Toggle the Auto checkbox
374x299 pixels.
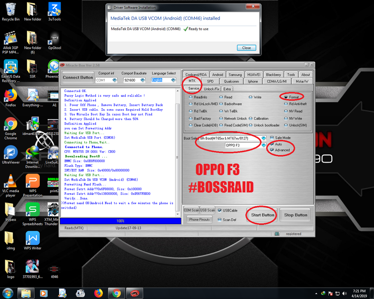(276, 144)
